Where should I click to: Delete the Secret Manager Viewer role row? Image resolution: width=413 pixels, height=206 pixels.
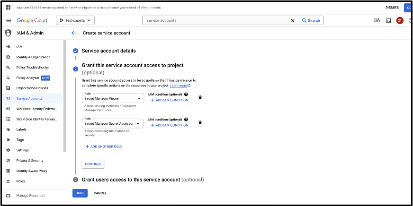point(200,97)
